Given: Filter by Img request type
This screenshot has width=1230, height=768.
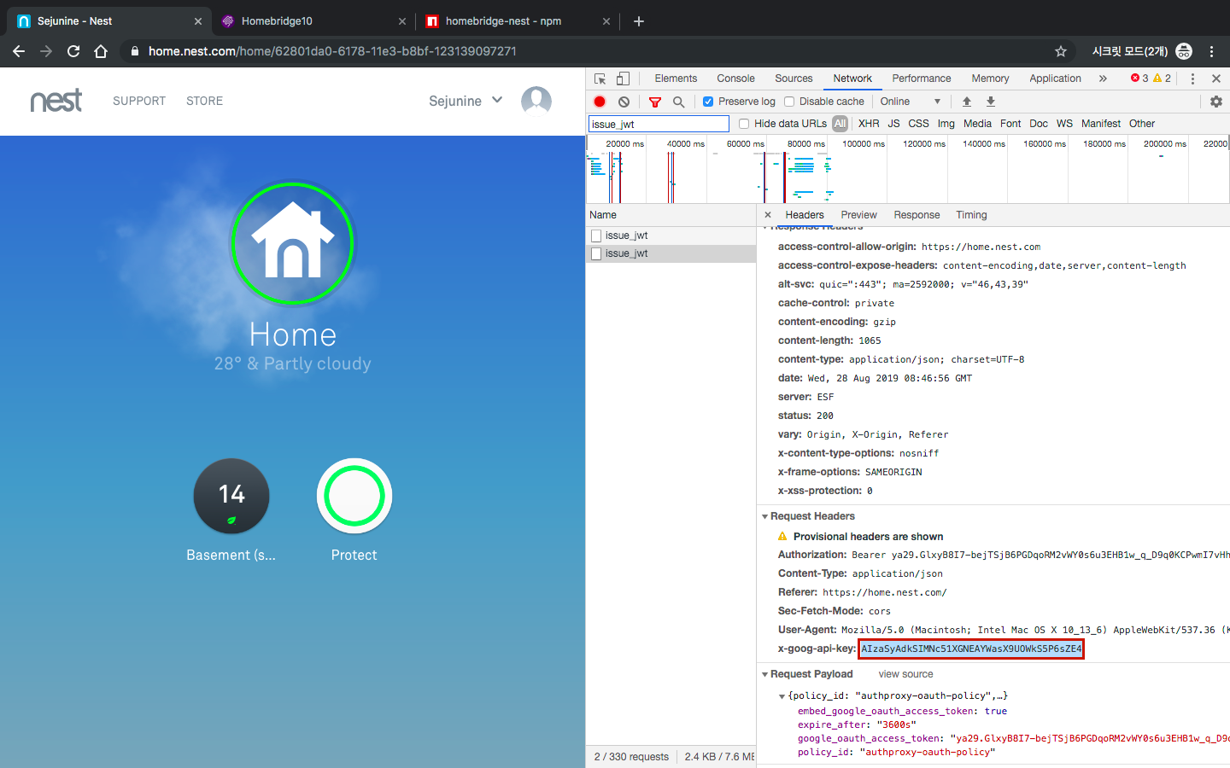Looking at the screenshot, I should (x=946, y=124).
